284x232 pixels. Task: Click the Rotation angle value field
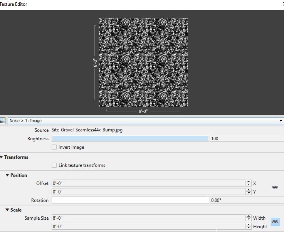click(x=246, y=200)
